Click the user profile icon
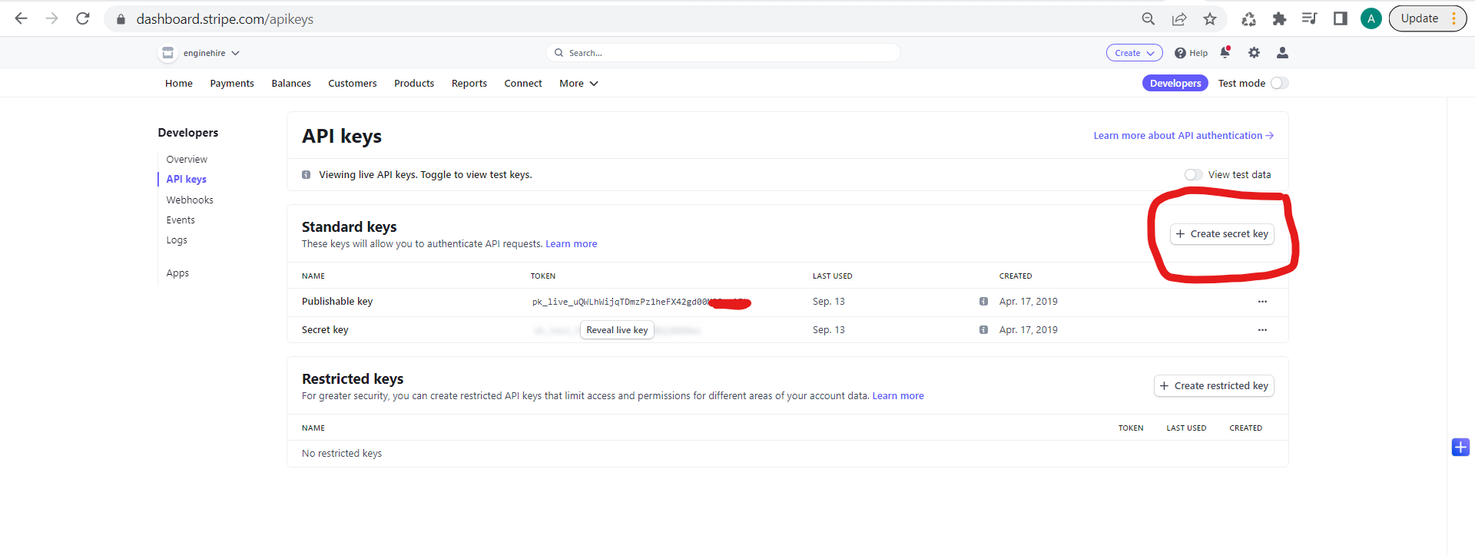Image resolution: width=1475 pixels, height=555 pixels. tap(1282, 53)
